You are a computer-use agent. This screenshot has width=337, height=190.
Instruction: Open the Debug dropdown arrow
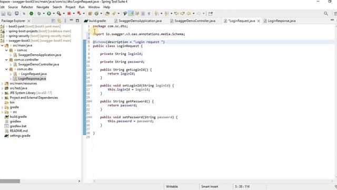tap(44, 14)
